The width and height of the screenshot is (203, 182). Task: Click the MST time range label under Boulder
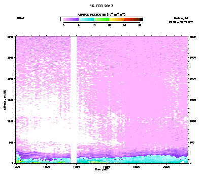181,22
